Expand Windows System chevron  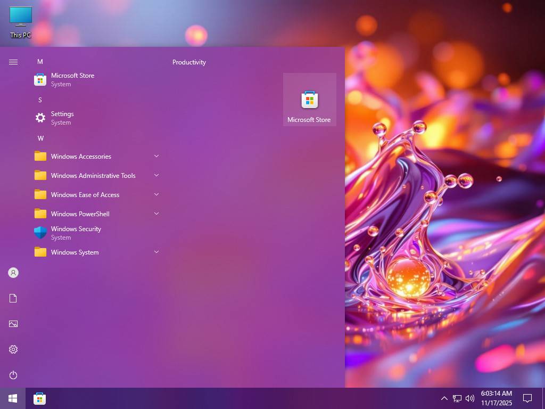tap(156, 252)
